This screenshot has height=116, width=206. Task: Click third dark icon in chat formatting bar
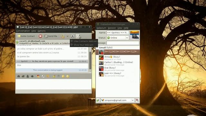point(28,76)
